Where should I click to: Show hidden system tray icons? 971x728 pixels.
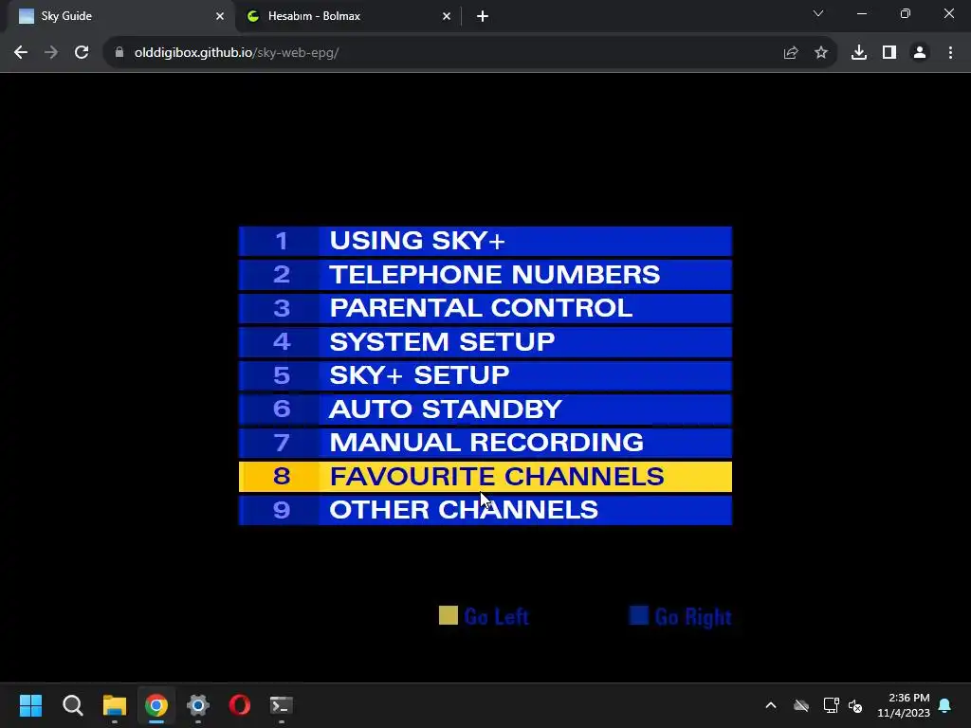[x=771, y=705]
